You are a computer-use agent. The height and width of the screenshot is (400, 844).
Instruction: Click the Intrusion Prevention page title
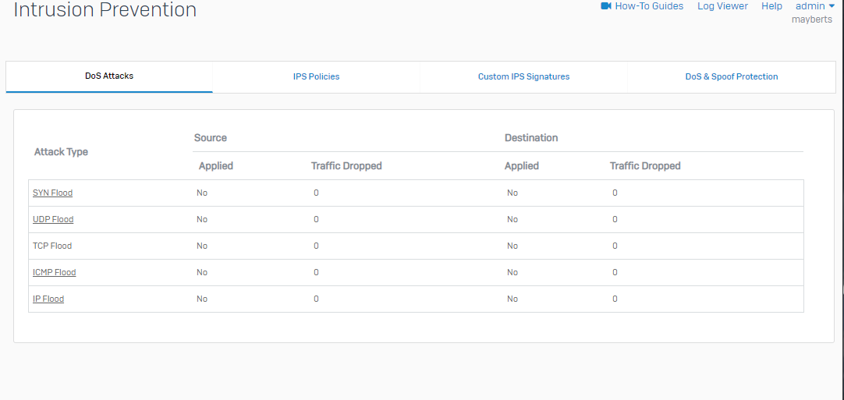(105, 10)
